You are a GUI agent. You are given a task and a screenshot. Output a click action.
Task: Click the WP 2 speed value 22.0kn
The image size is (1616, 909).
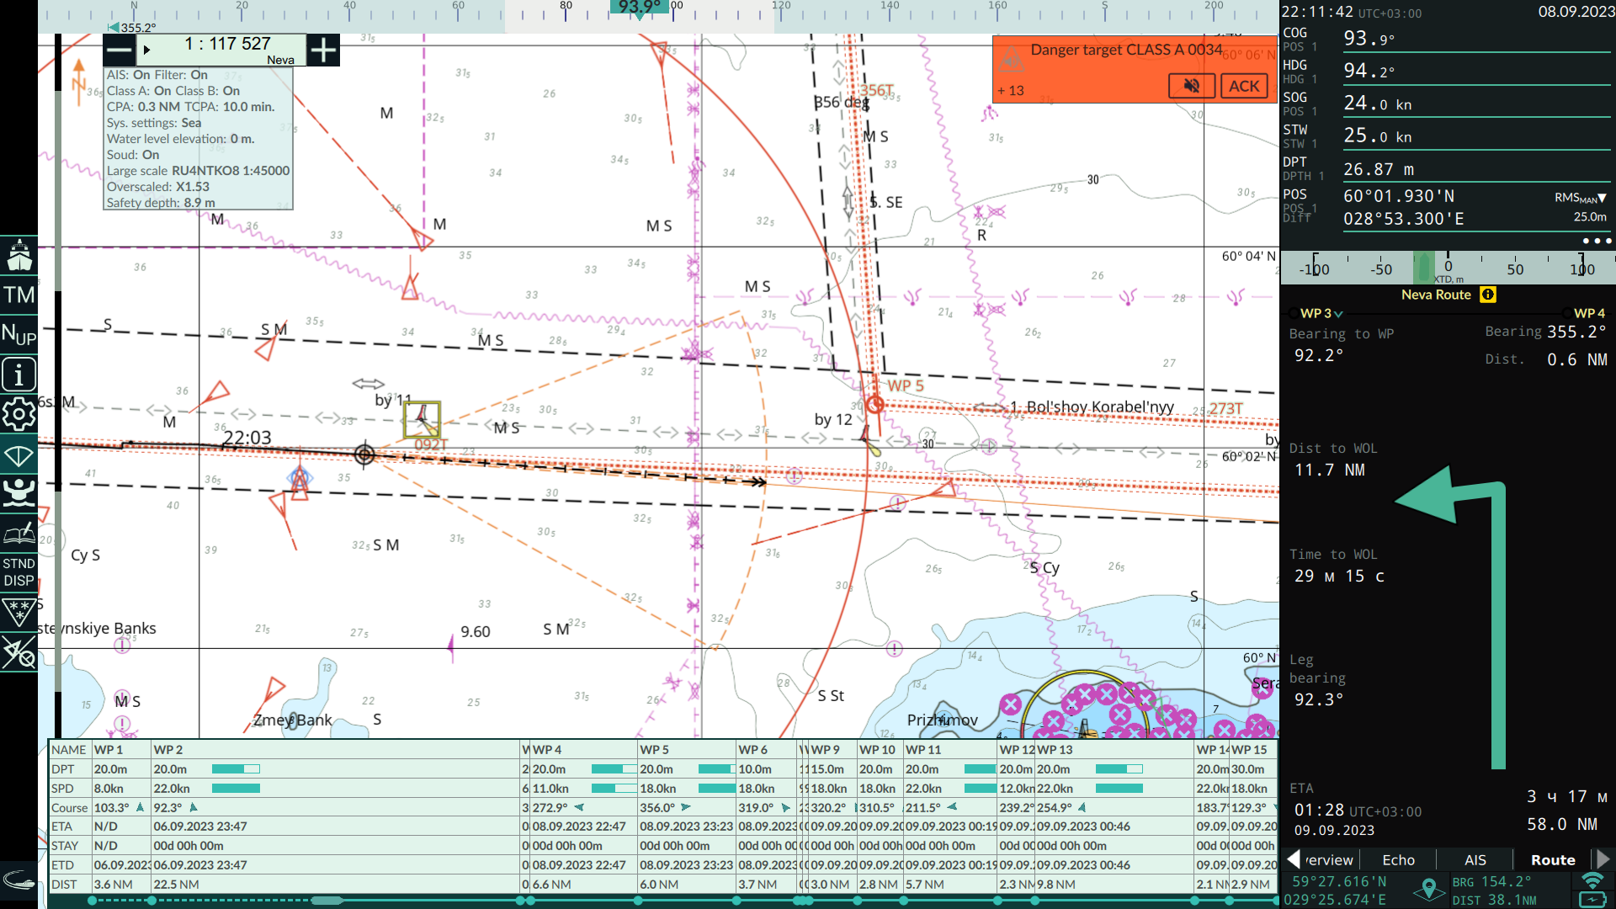click(x=172, y=789)
